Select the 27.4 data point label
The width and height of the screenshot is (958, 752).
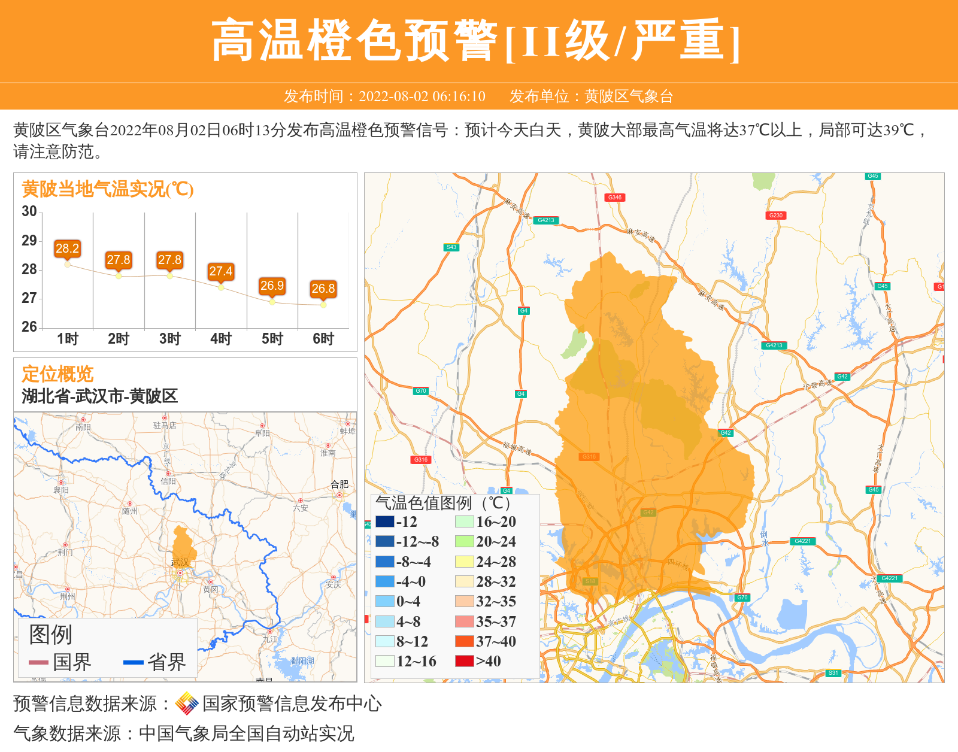click(220, 272)
